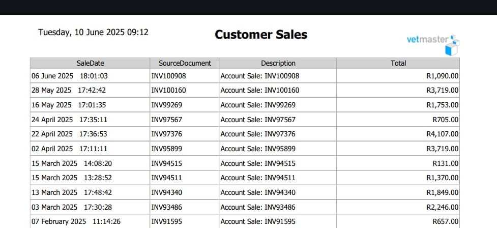Click the SourceDocument column header

click(x=185, y=63)
